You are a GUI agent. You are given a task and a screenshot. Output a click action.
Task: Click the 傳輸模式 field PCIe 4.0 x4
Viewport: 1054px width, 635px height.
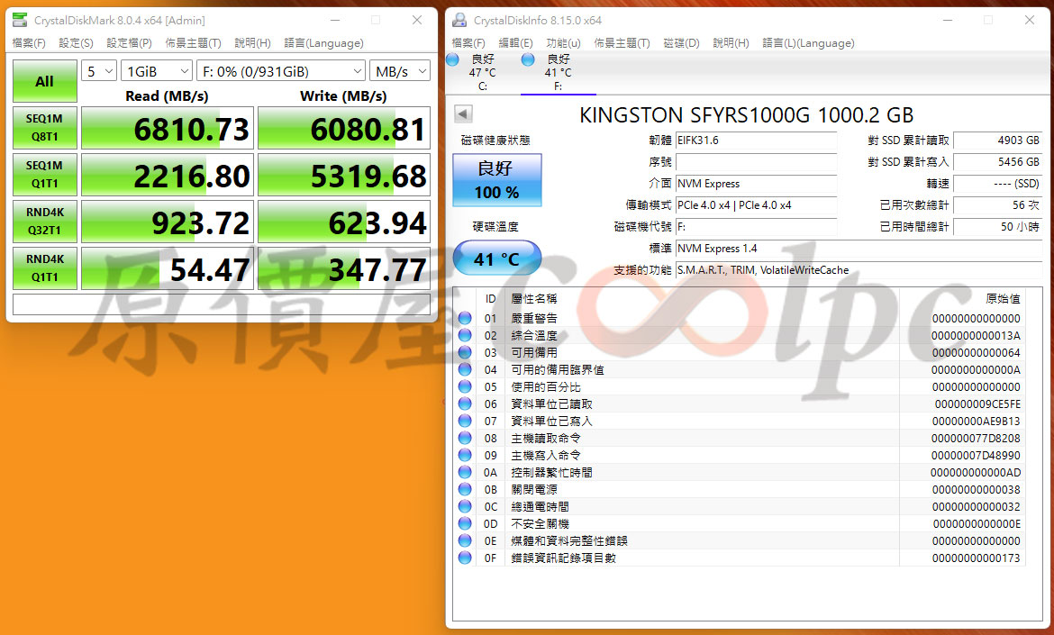(756, 205)
